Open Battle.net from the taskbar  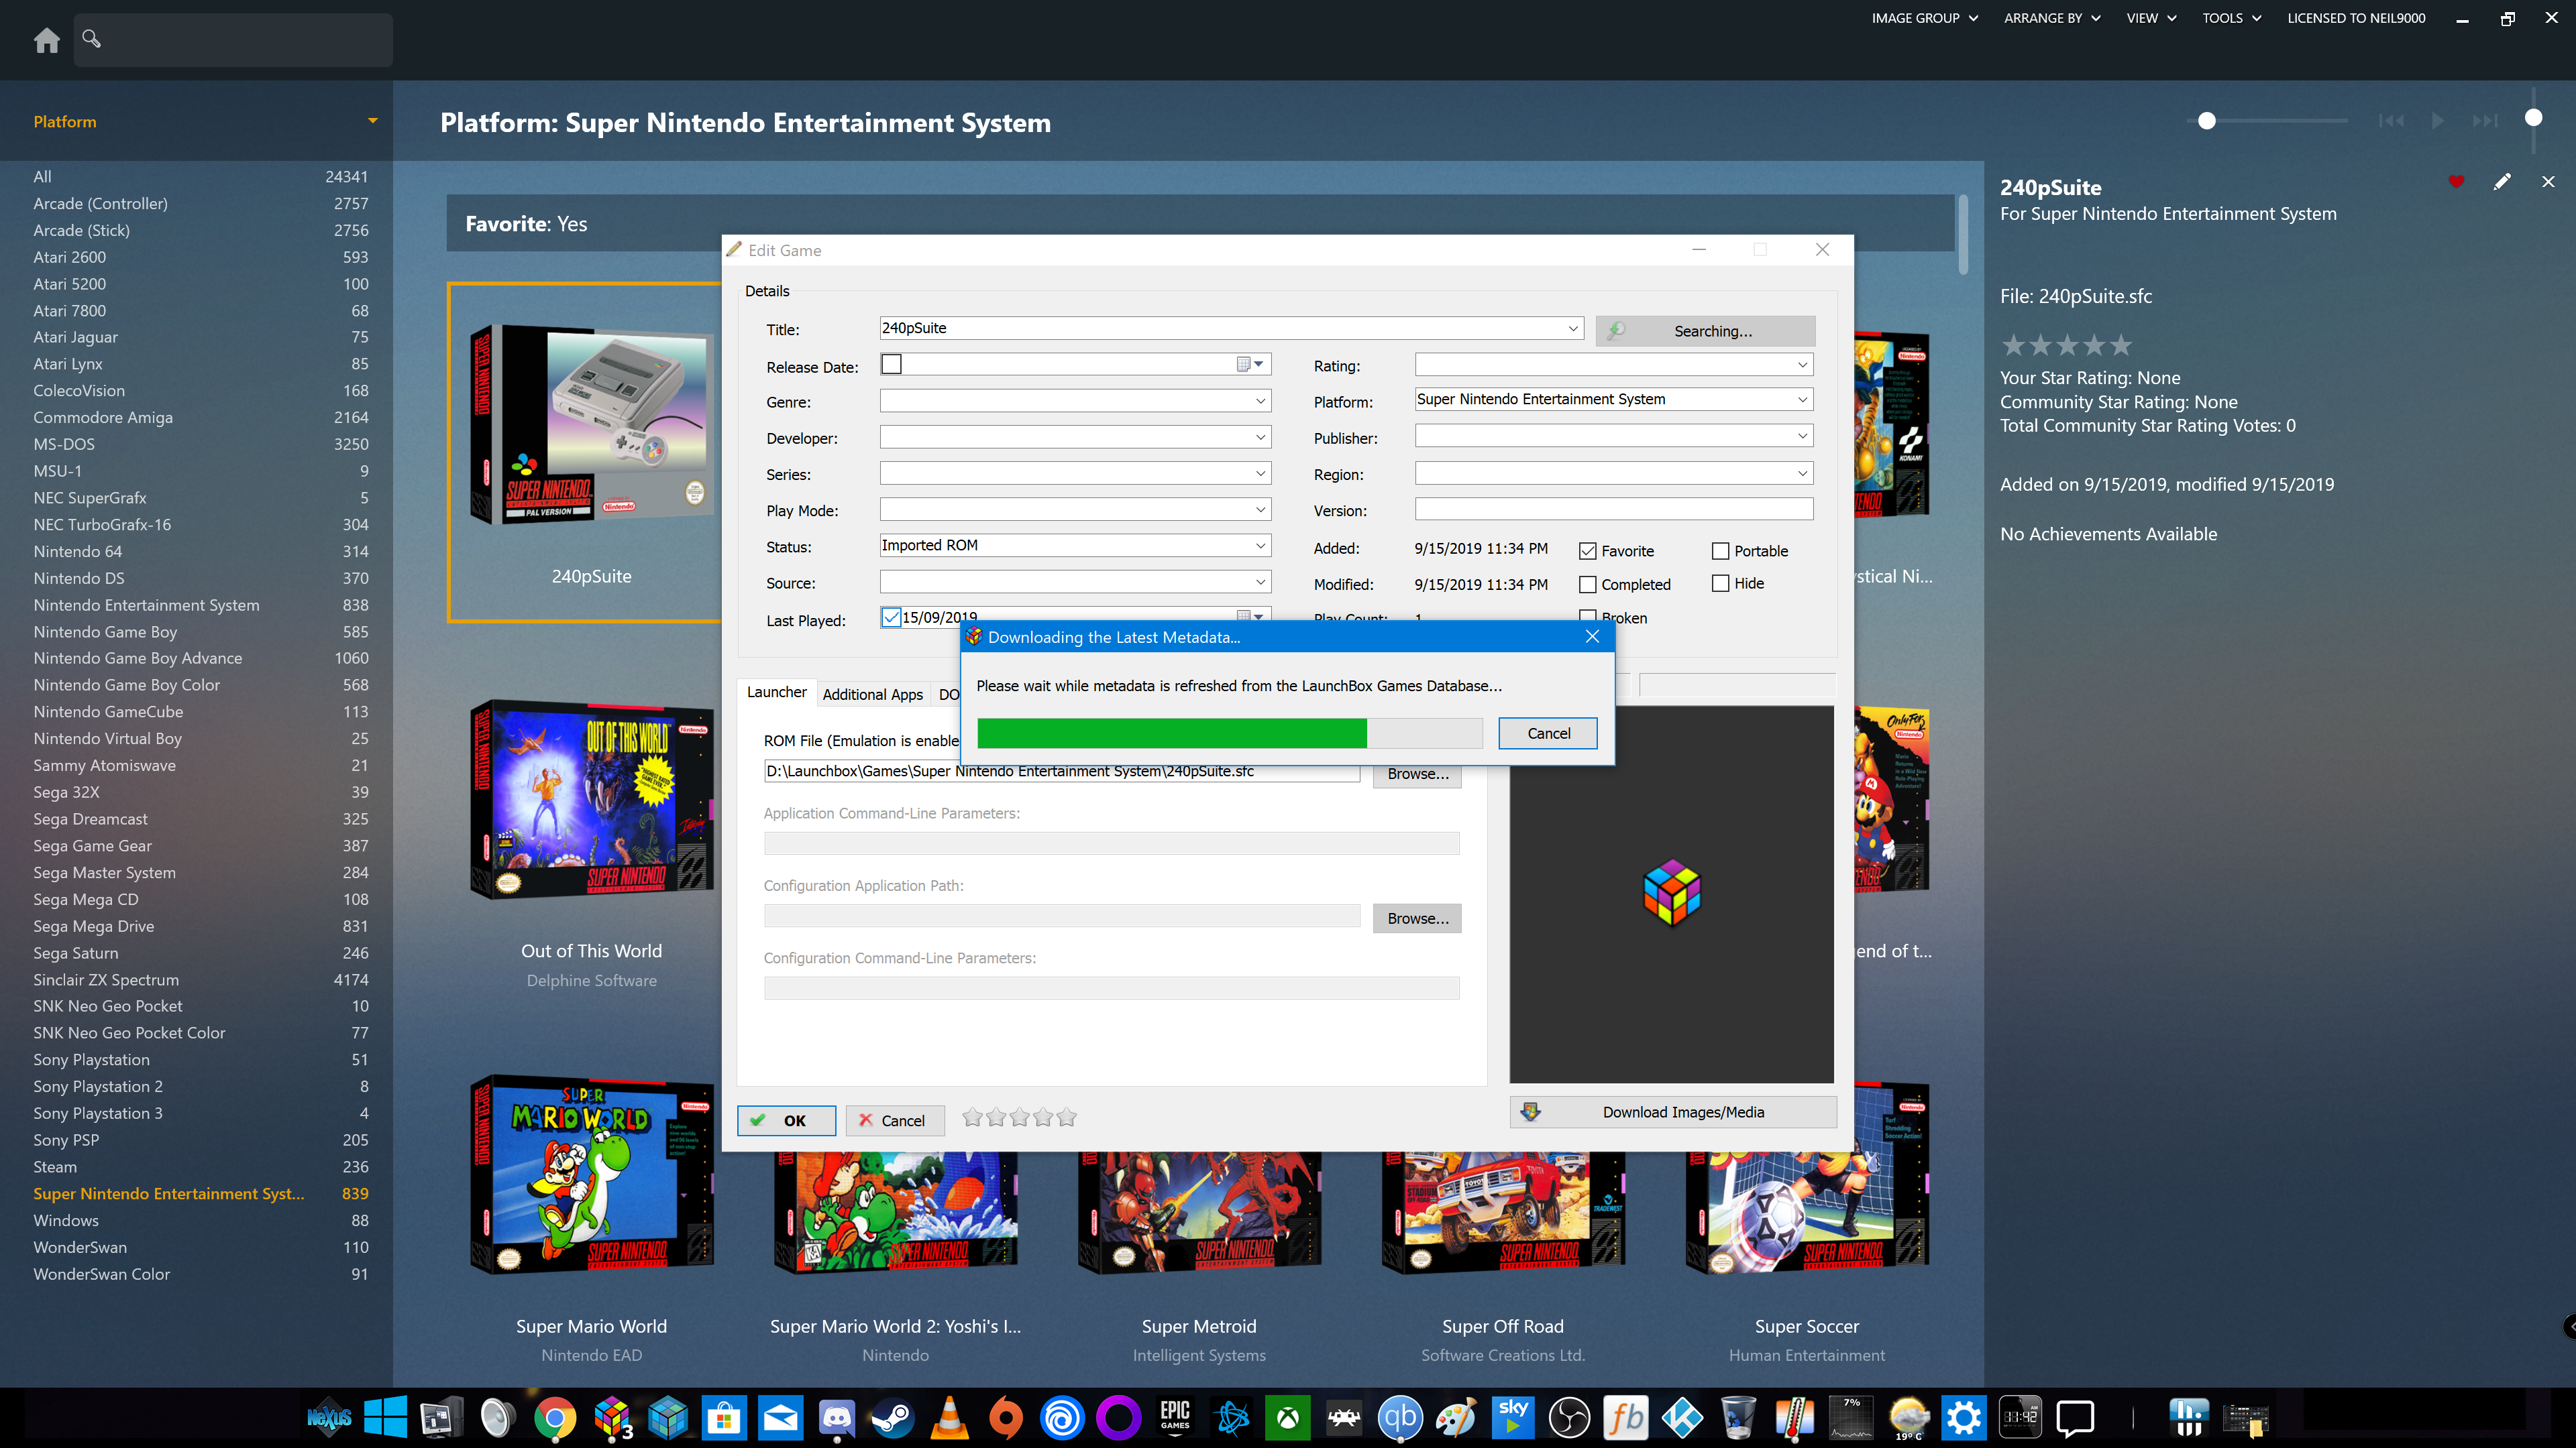[x=1231, y=1417]
